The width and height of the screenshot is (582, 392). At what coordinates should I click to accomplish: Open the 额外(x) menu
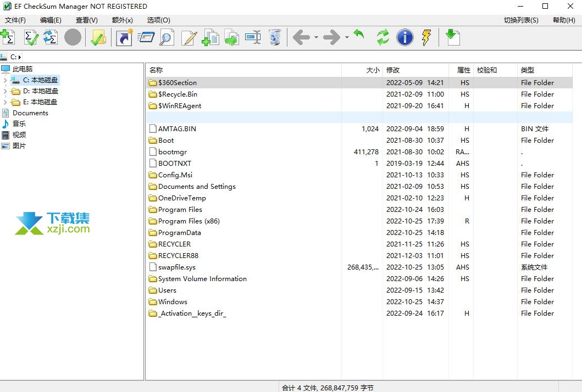(122, 20)
